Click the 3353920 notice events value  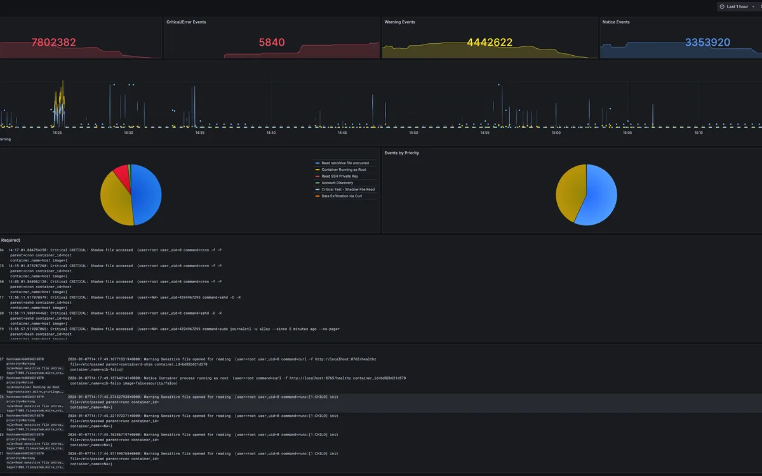(707, 43)
